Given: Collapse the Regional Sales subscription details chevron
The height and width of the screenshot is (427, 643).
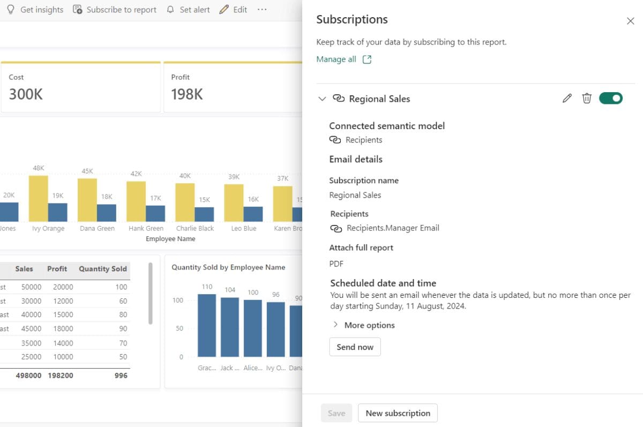Looking at the screenshot, I should 322,99.
